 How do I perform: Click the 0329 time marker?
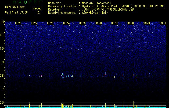(147, 23)
